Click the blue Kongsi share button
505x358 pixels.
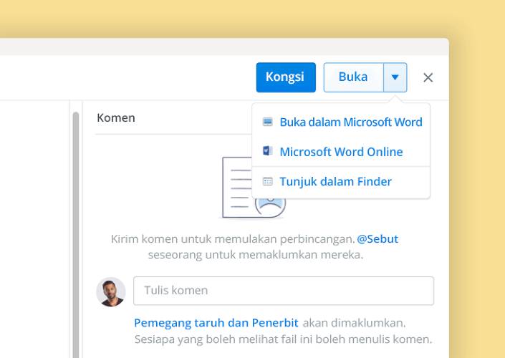[286, 77]
